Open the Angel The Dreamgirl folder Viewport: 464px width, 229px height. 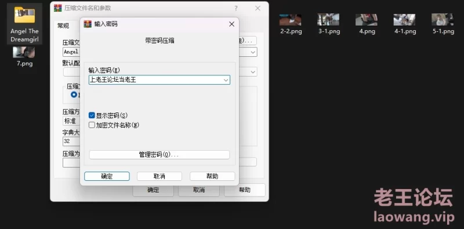pos(24,24)
